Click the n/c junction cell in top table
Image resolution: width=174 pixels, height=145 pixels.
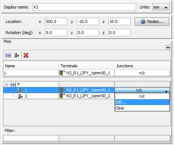[142, 73]
